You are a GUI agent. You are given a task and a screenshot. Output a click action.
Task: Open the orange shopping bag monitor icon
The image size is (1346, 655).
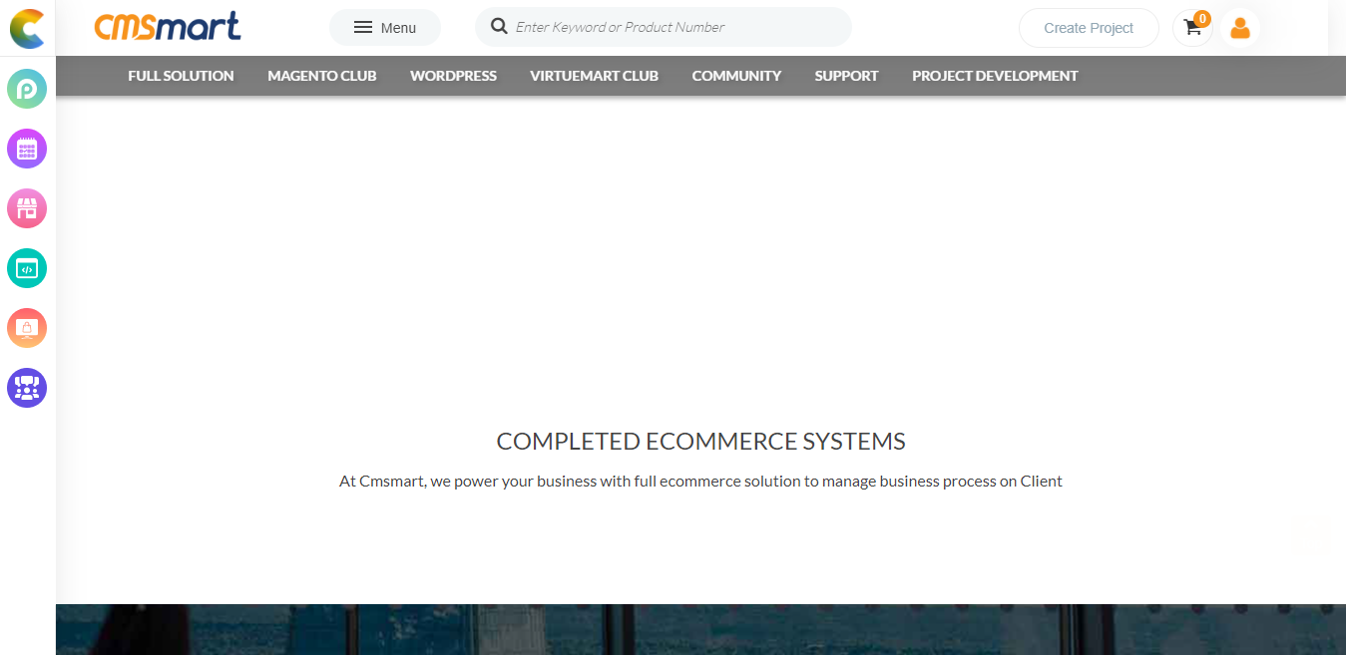(27, 328)
